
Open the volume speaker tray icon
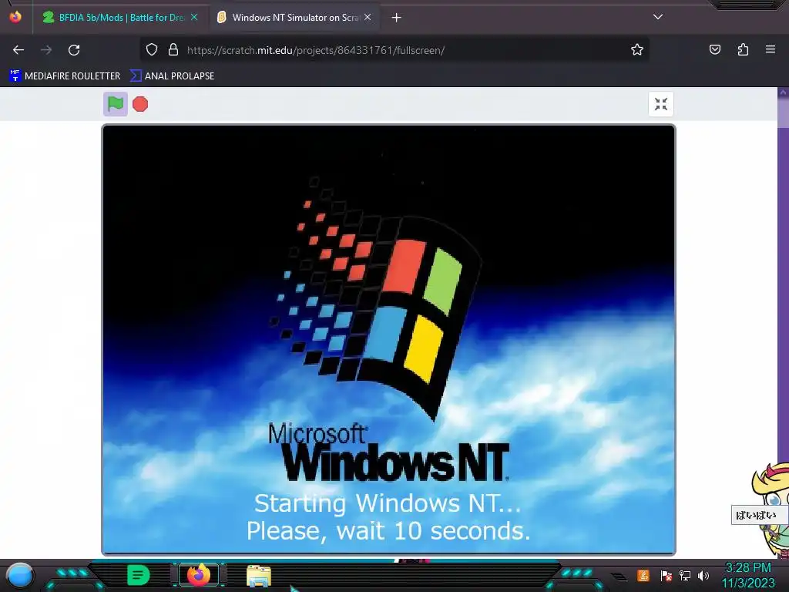[703, 576]
